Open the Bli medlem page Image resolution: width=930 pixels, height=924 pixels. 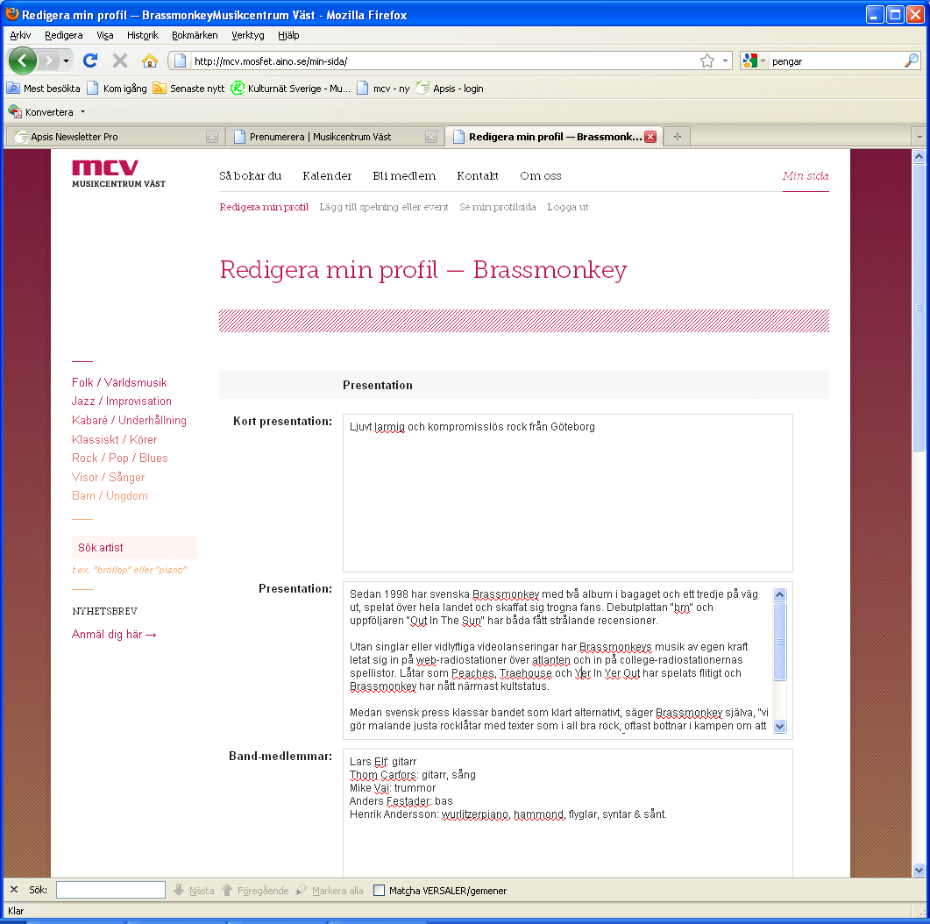coord(404,175)
